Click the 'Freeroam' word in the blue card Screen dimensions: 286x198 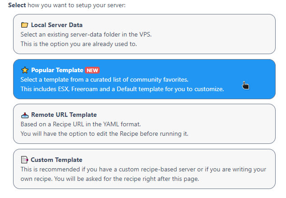82,89
